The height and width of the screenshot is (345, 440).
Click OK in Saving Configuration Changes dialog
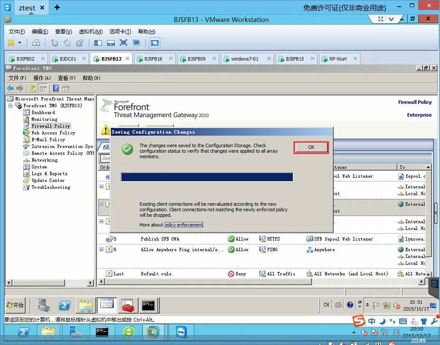click(x=311, y=147)
